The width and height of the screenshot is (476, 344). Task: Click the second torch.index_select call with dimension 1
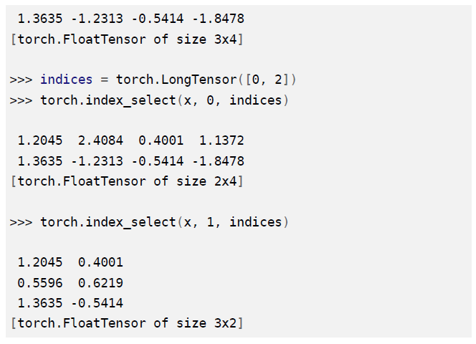tap(164, 222)
